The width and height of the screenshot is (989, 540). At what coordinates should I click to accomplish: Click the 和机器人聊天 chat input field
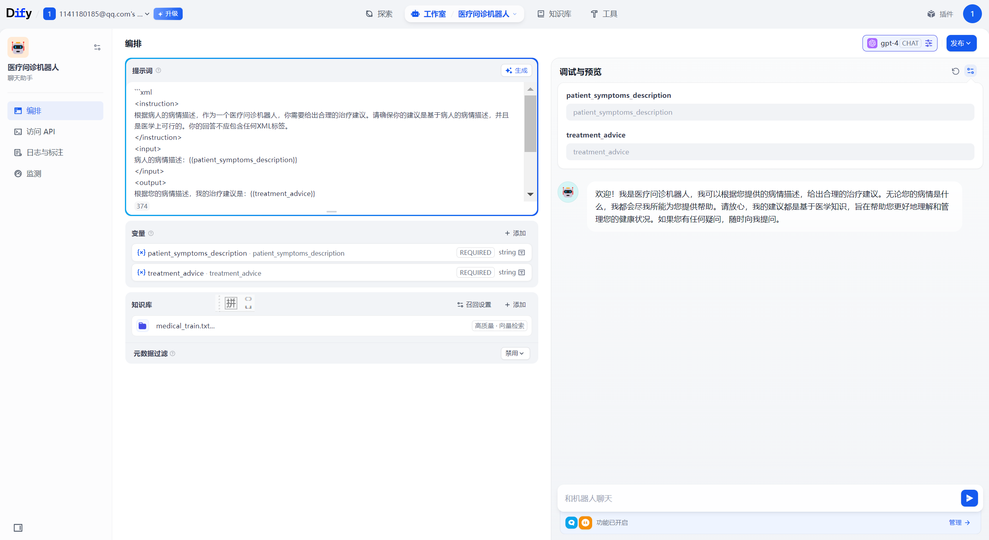tap(758, 498)
